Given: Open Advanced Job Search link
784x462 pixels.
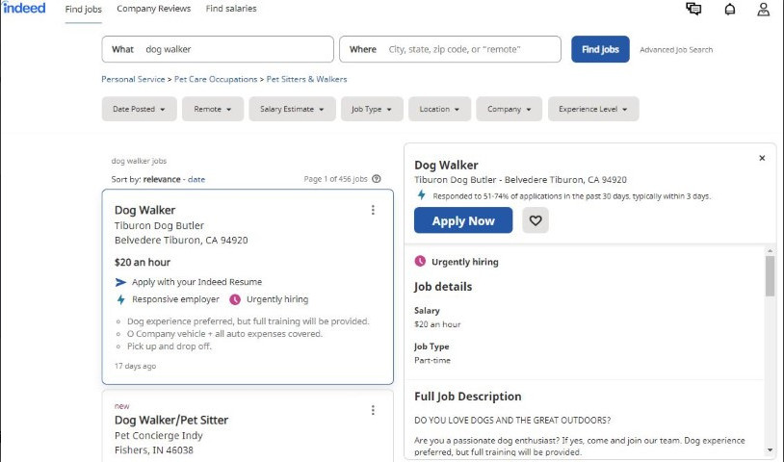Looking at the screenshot, I should (676, 49).
